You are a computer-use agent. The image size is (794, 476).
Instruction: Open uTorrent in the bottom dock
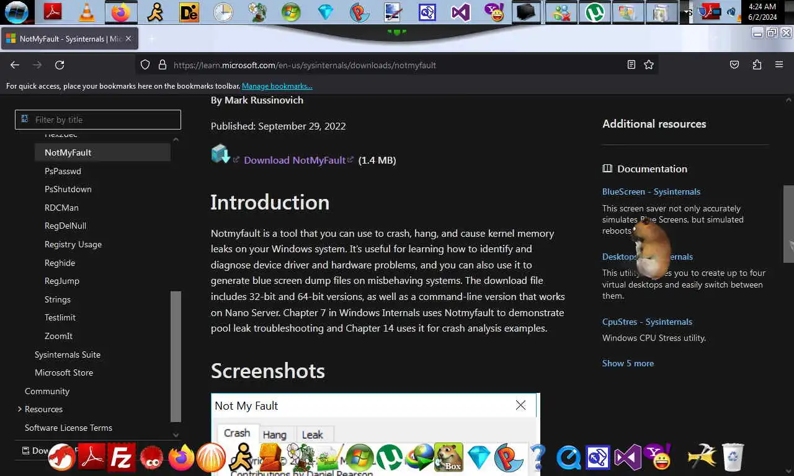pyautogui.click(x=390, y=458)
